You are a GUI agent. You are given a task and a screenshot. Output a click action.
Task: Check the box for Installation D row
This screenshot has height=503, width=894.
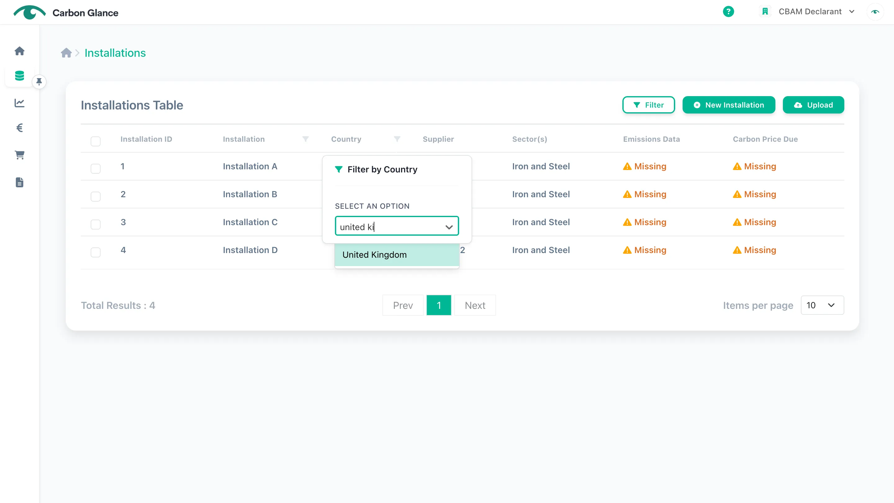[95, 252]
